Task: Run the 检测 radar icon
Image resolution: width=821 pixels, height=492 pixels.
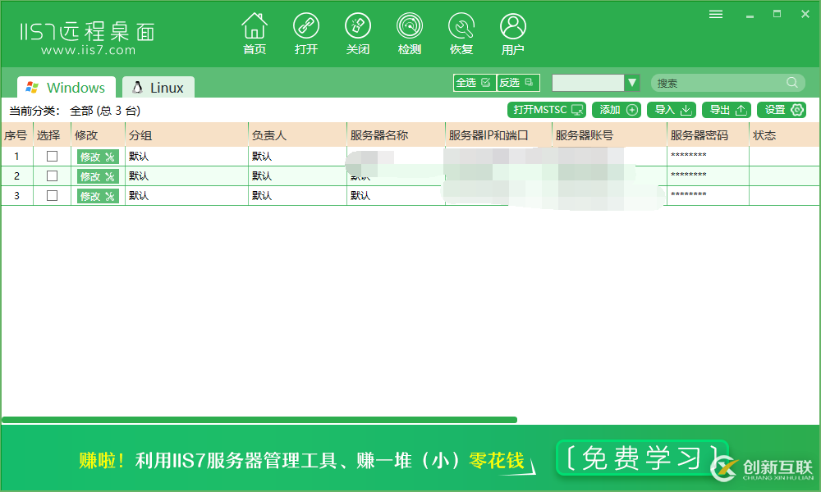Action: (410, 28)
